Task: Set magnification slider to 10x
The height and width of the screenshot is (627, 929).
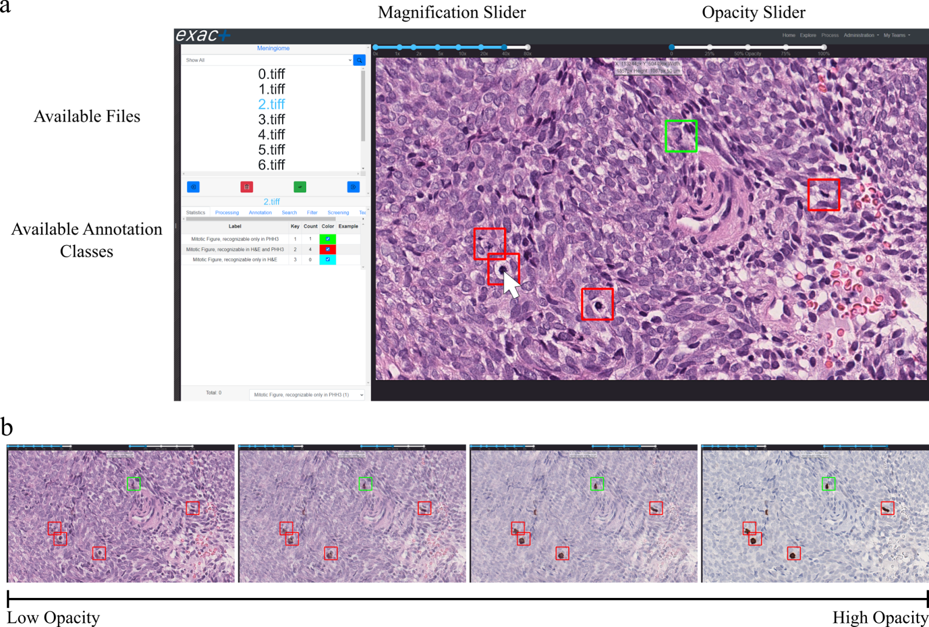Action: coord(459,47)
